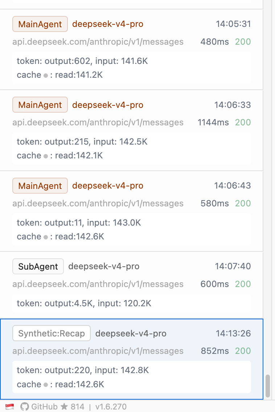275x412 pixels.
Task: Click token line output:602, input: 141.6K
Action: (82, 61)
